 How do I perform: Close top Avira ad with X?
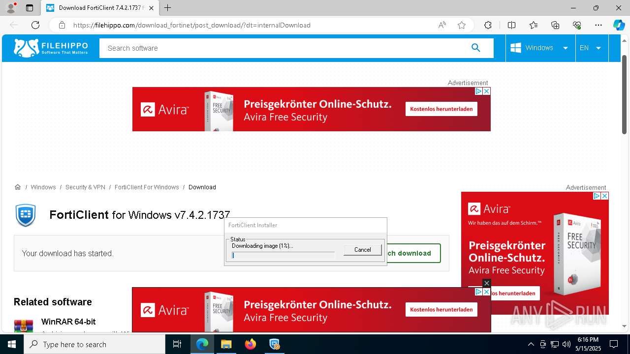486,91
